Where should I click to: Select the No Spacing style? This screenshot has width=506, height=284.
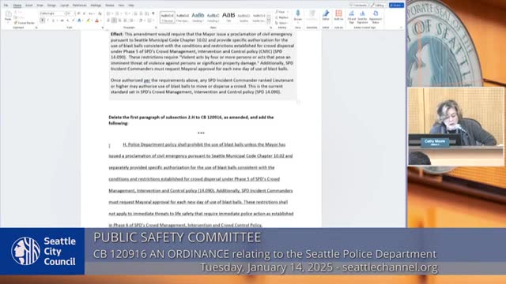click(x=183, y=17)
